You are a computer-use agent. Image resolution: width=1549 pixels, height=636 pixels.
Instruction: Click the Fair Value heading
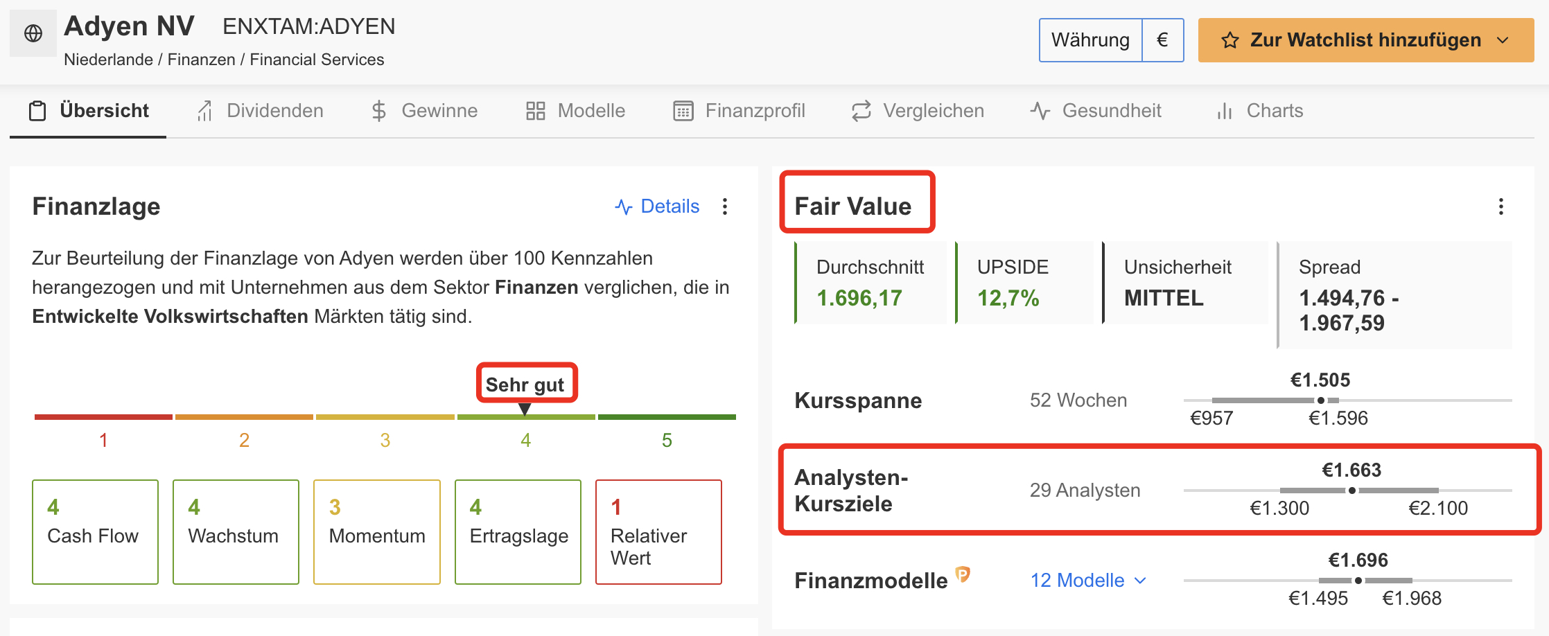tap(853, 206)
